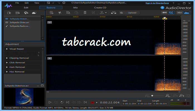Zoom in horizontally with magnifier icon
Image resolution: width=195 pixels, height=111 pixels.
(x=168, y=96)
